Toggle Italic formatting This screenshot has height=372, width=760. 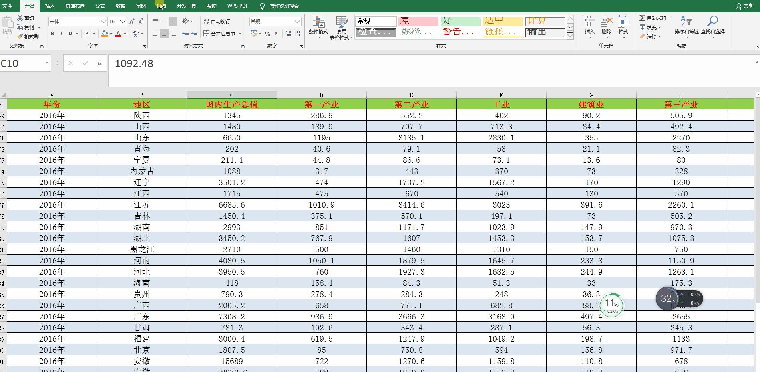[x=61, y=34]
